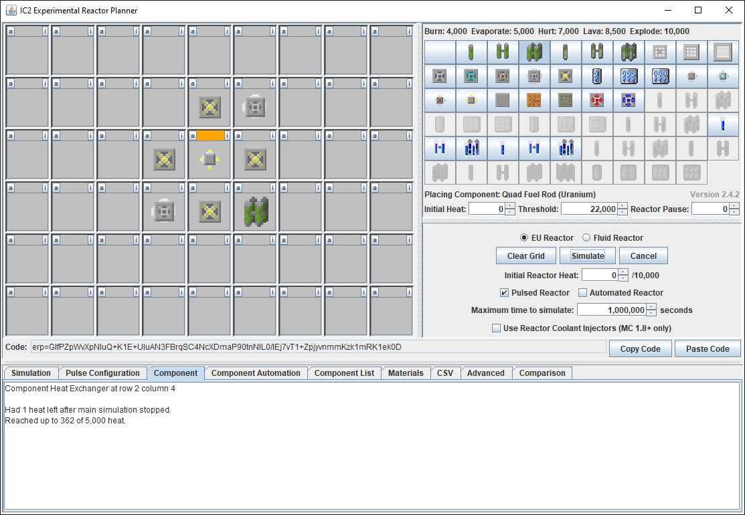Image resolution: width=745 pixels, height=515 pixels.
Task: Select the Overclocked Heat Vent palette icon
Action: (566, 76)
